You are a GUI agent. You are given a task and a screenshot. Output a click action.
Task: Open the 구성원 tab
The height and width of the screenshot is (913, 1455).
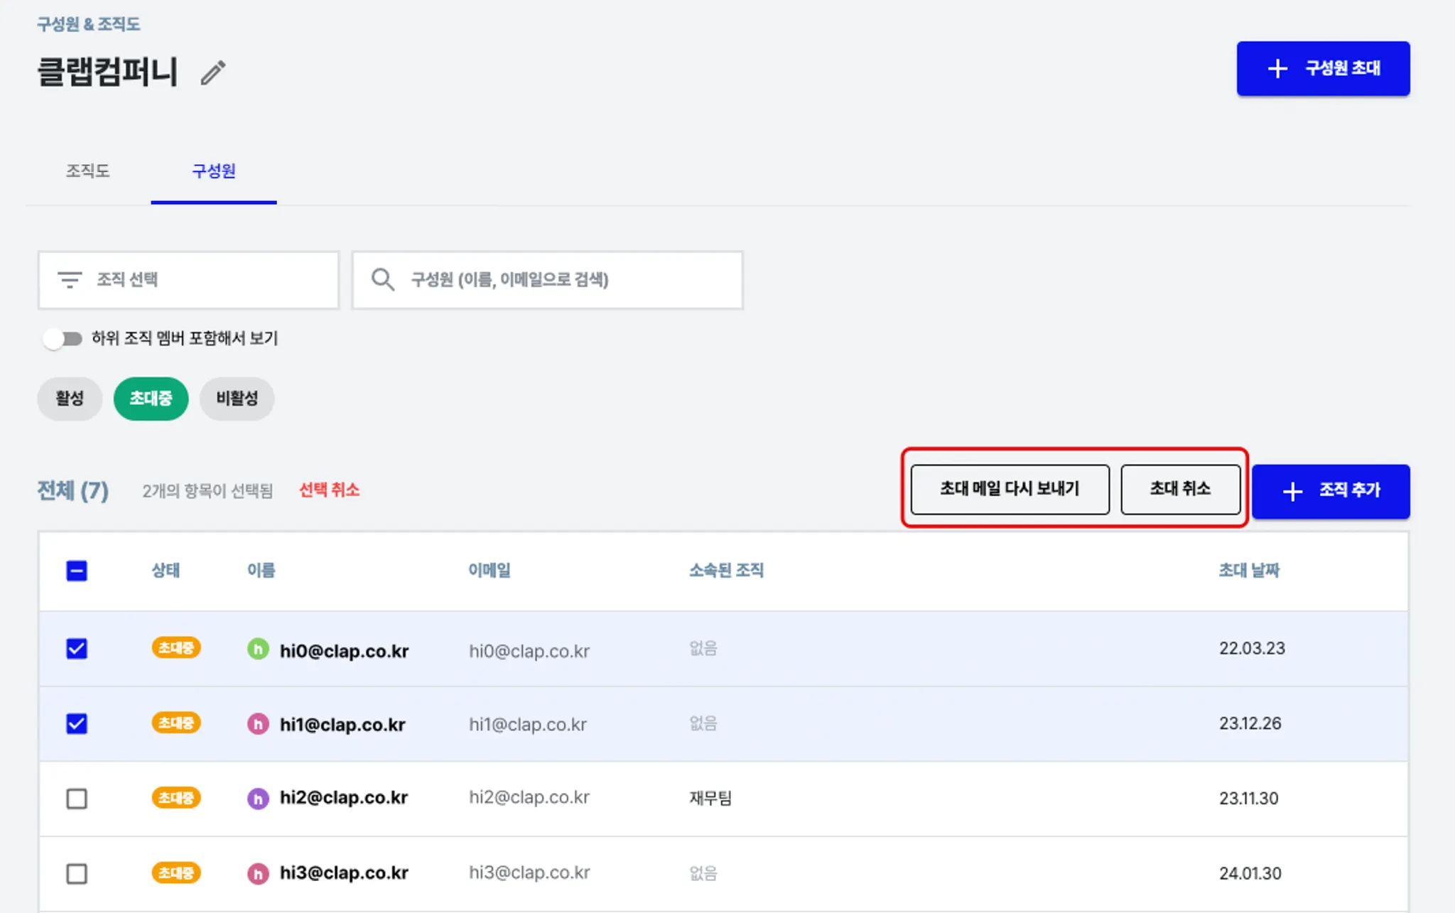point(213,171)
